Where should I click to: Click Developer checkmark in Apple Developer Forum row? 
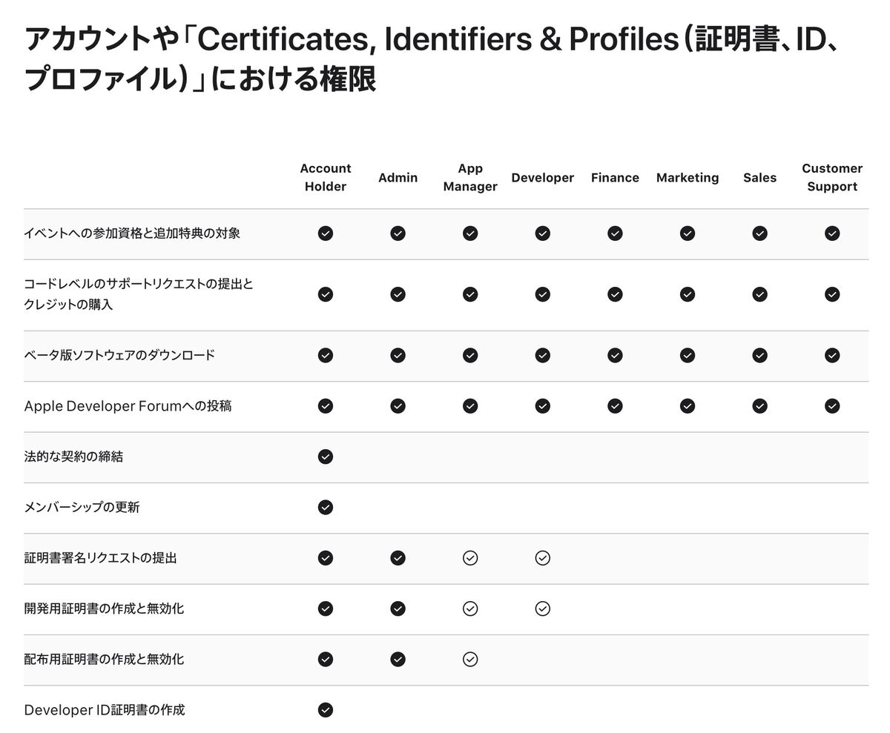coord(542,405)
